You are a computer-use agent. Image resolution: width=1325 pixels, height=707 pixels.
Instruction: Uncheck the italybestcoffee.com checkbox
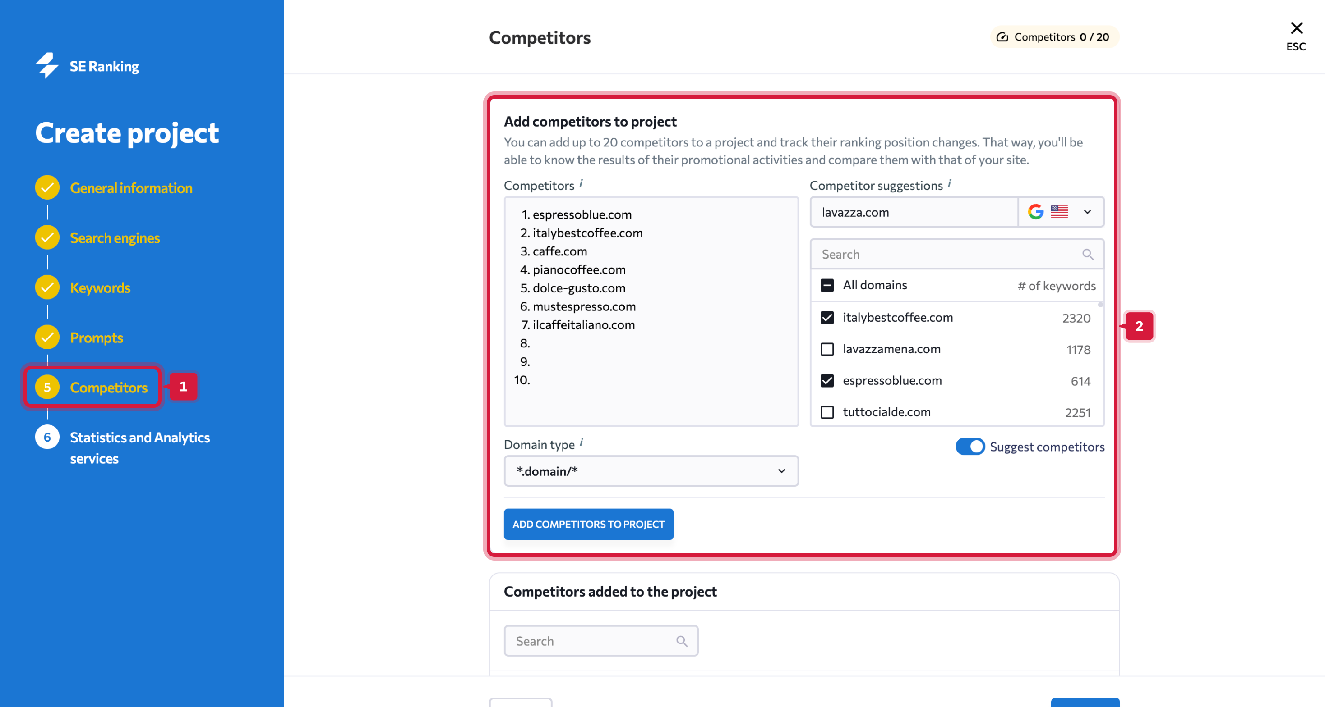point(827,318)
